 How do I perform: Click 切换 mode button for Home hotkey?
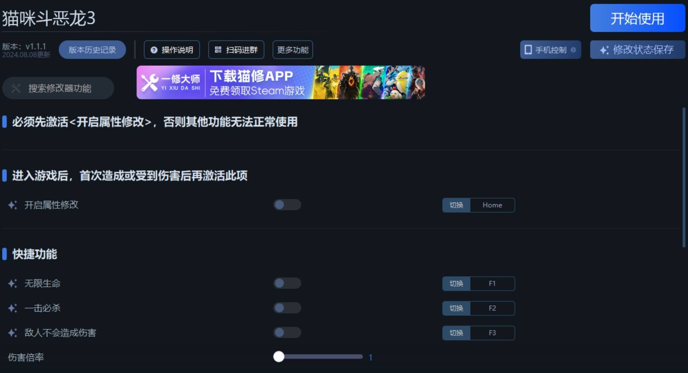tap(456, 205)
